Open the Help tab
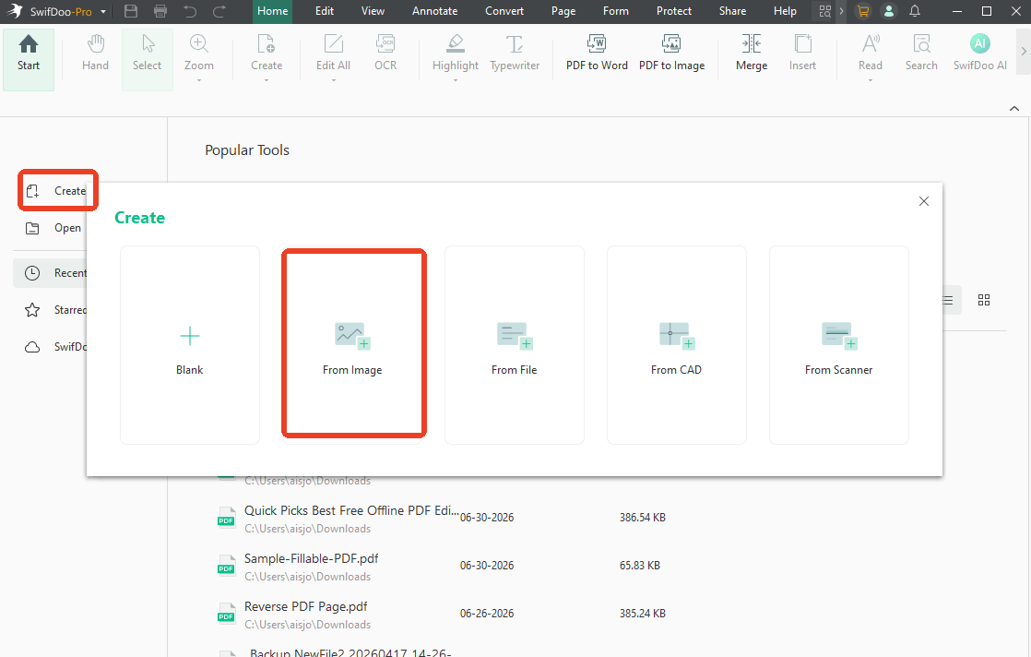Screen dimensions: 1031x657 [x=785, y=11]
